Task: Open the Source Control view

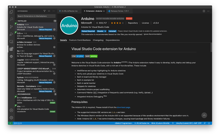Action: (x=11, y=27)
